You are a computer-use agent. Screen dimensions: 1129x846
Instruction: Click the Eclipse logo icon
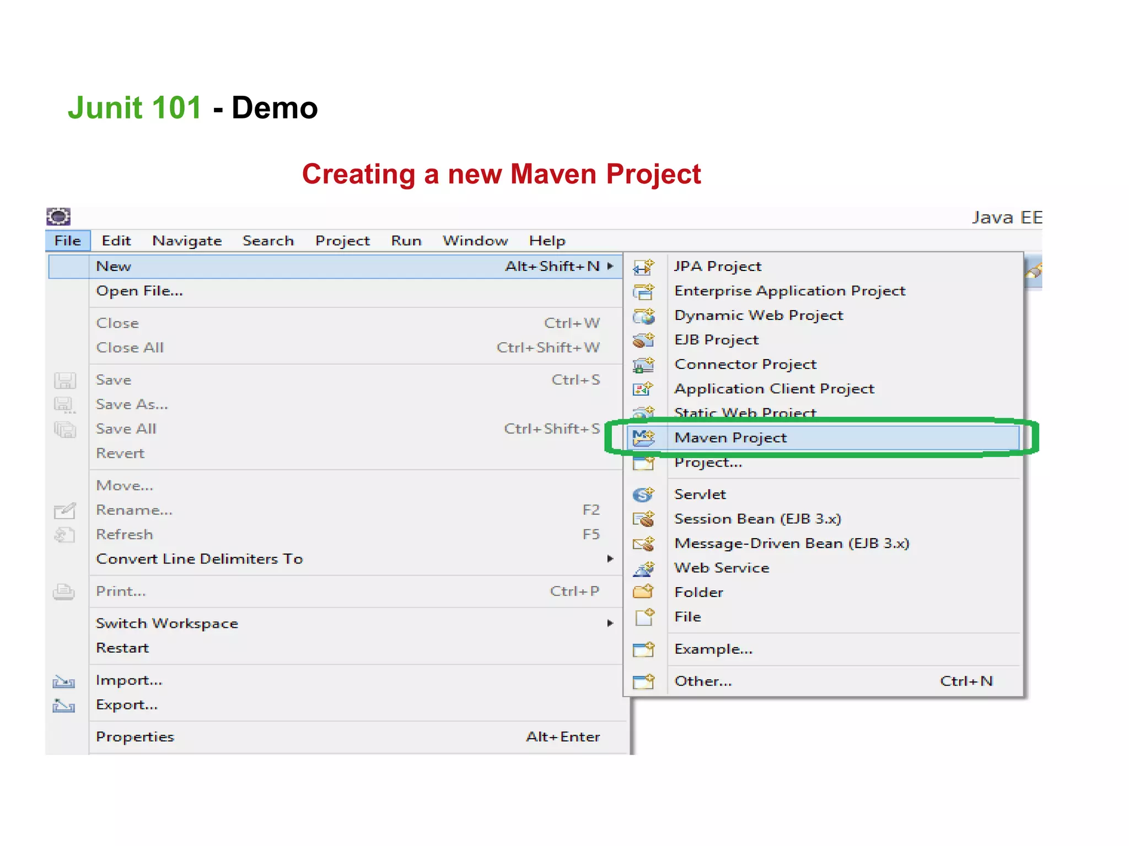pyautogui.click(x=58, y=216)
